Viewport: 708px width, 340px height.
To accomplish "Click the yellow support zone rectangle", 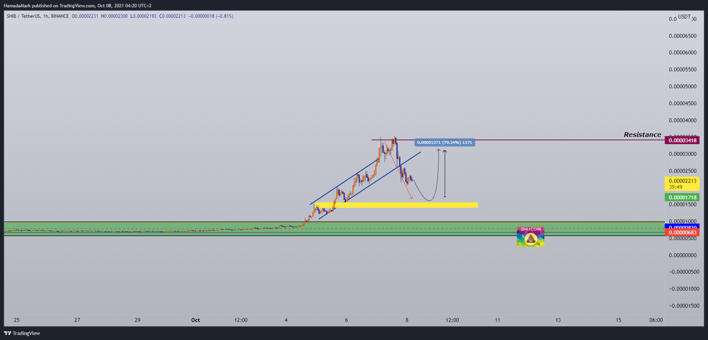I will point(396,205).
